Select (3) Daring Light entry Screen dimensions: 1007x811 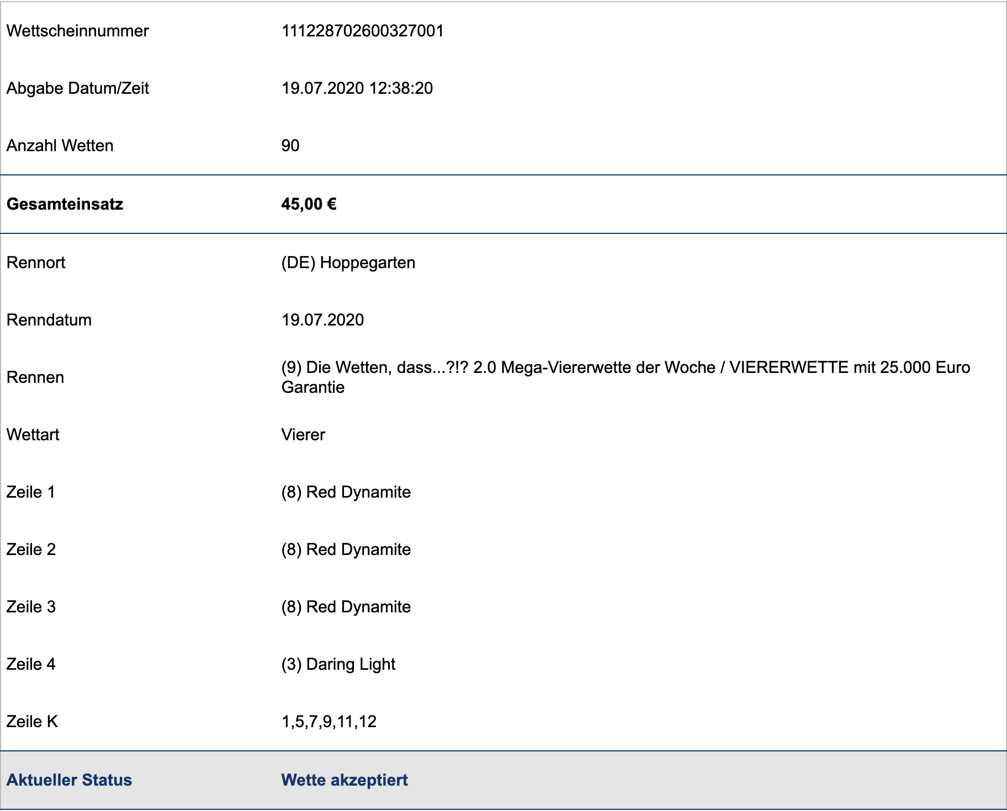click(x=338, y=664)
